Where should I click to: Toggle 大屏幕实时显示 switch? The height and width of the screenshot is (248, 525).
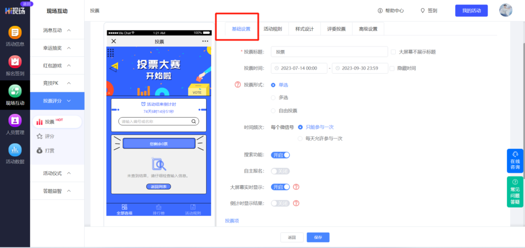tap(280, 187)
